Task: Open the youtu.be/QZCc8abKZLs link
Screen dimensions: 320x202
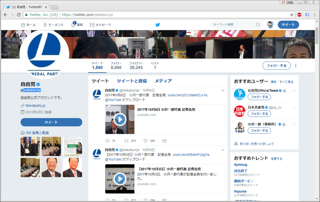Action: (x=188, y=95)
